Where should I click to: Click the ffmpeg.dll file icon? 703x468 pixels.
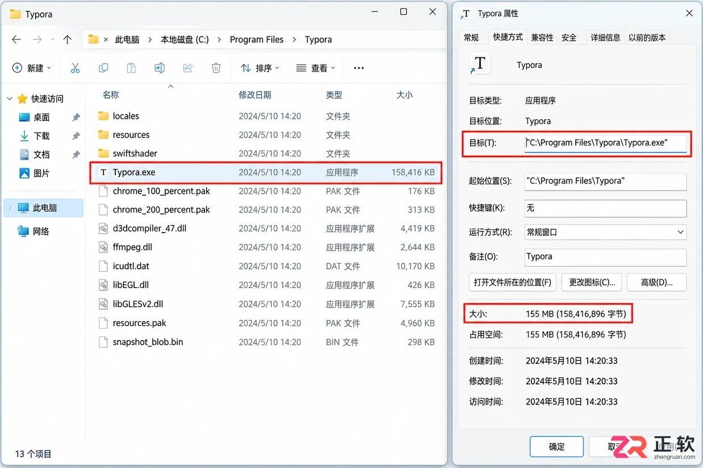coord(103,247)
